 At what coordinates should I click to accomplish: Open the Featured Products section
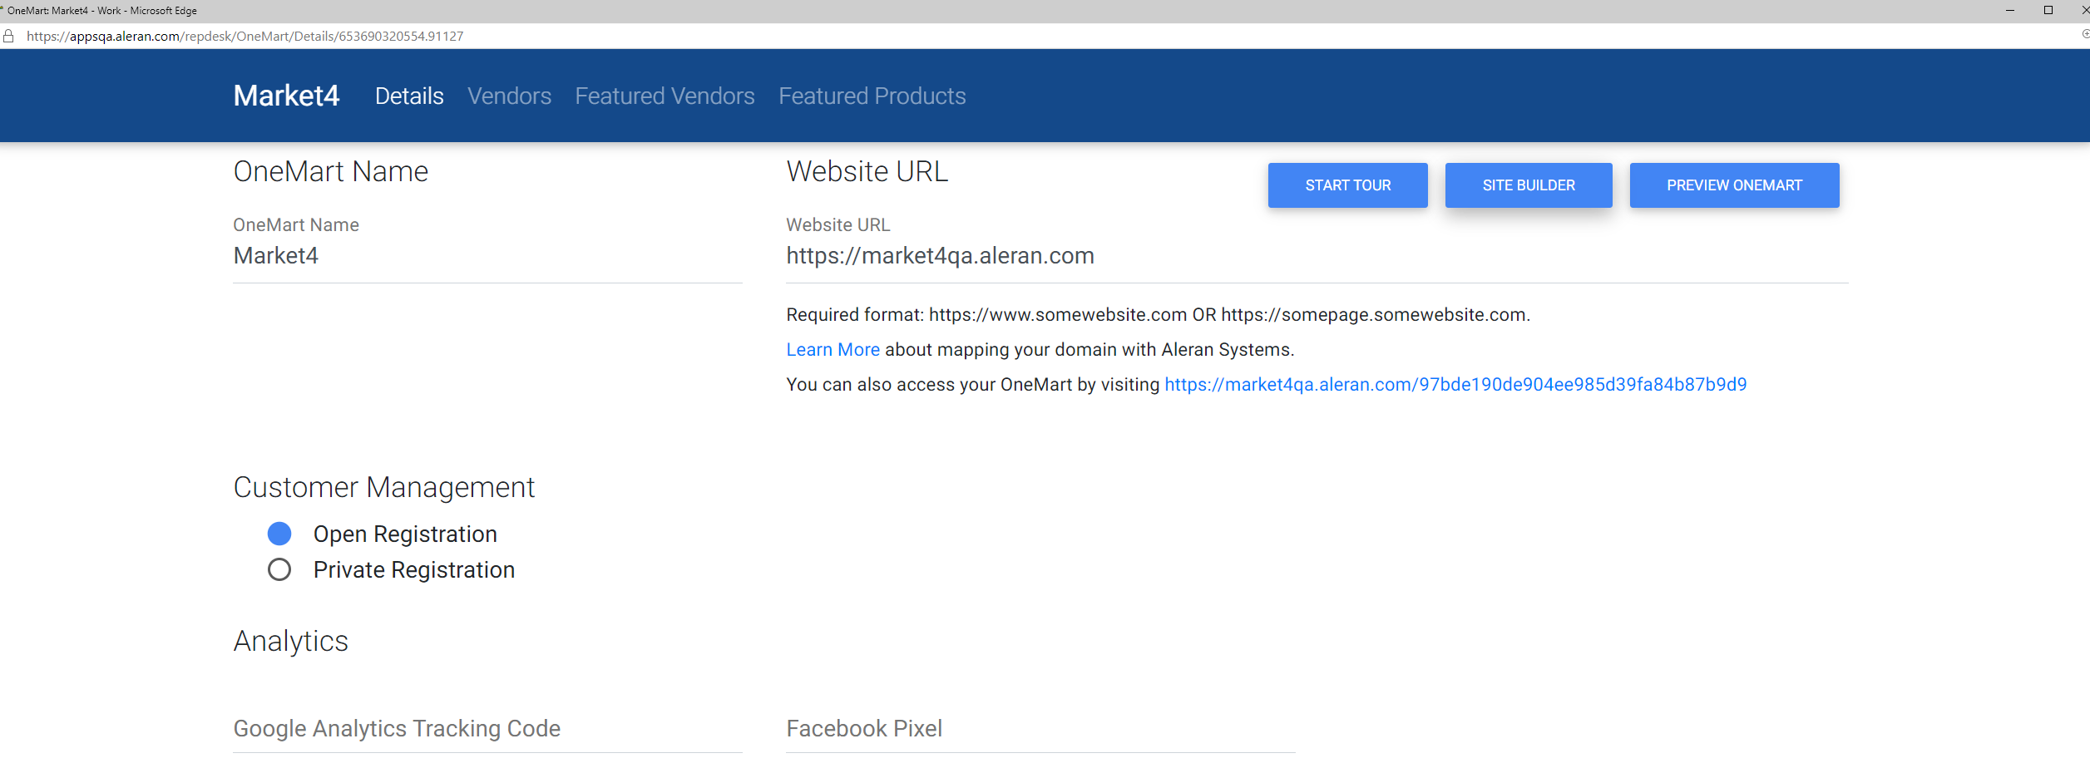click(872, 96)
